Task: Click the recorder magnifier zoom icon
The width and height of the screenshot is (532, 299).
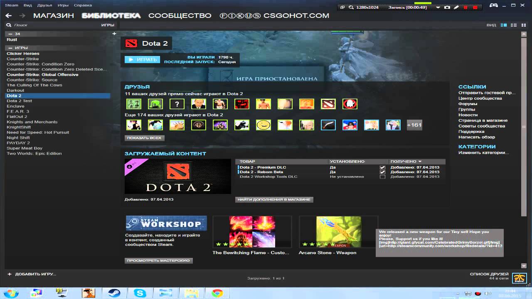Action: click(x=351, y=7)
